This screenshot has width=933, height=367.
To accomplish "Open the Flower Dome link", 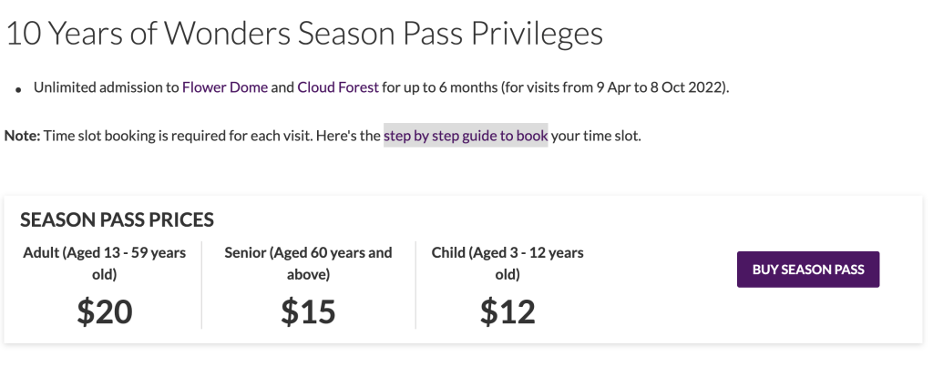I will coord(225,88).
